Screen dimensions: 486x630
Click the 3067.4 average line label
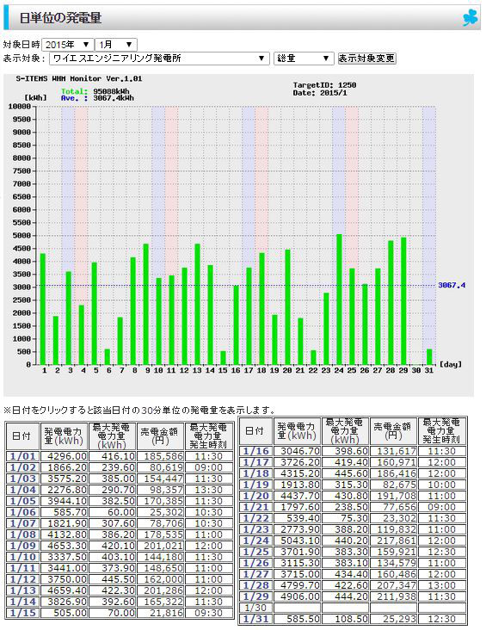(452, 285)
